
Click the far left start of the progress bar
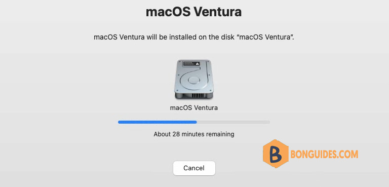[x=119, y=122]
